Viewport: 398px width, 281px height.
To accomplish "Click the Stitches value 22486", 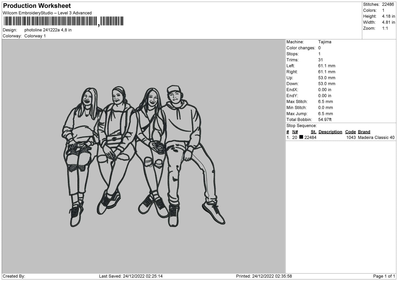I will point(388,4).
